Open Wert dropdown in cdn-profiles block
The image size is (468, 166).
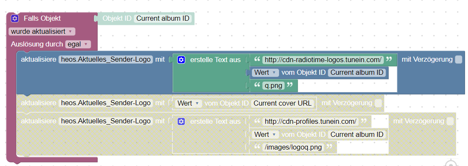[265, 134]
